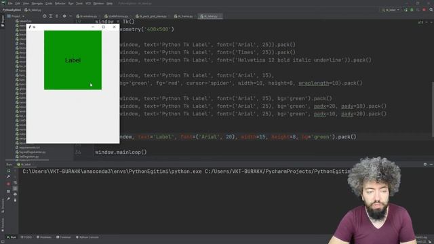Open the File menu

pos(10,3)
